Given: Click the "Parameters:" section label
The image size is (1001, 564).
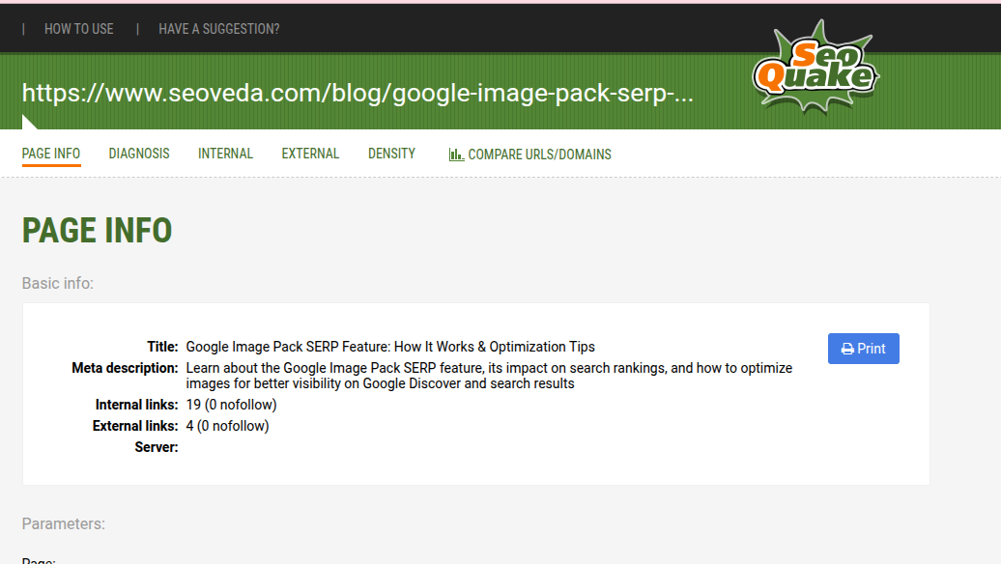Looking at the screenshot, I should [x=63, y=523].
